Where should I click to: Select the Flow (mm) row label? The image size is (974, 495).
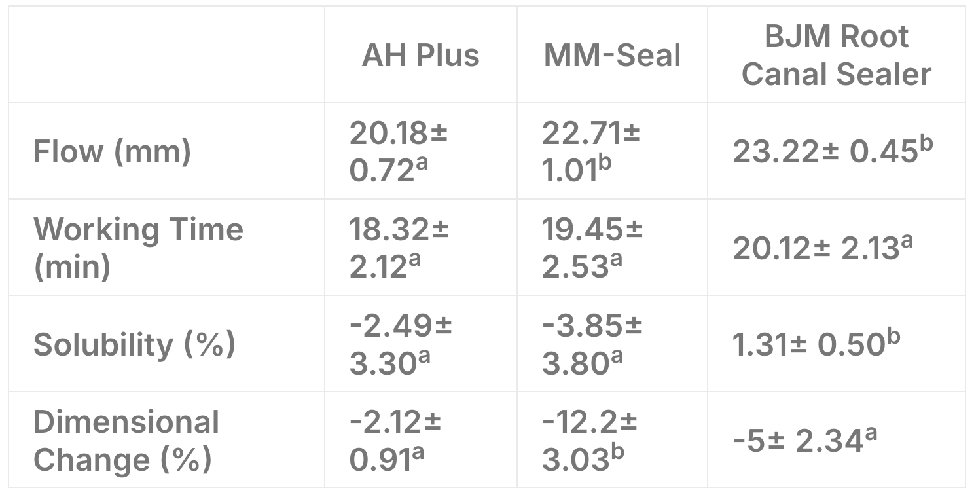112,152
